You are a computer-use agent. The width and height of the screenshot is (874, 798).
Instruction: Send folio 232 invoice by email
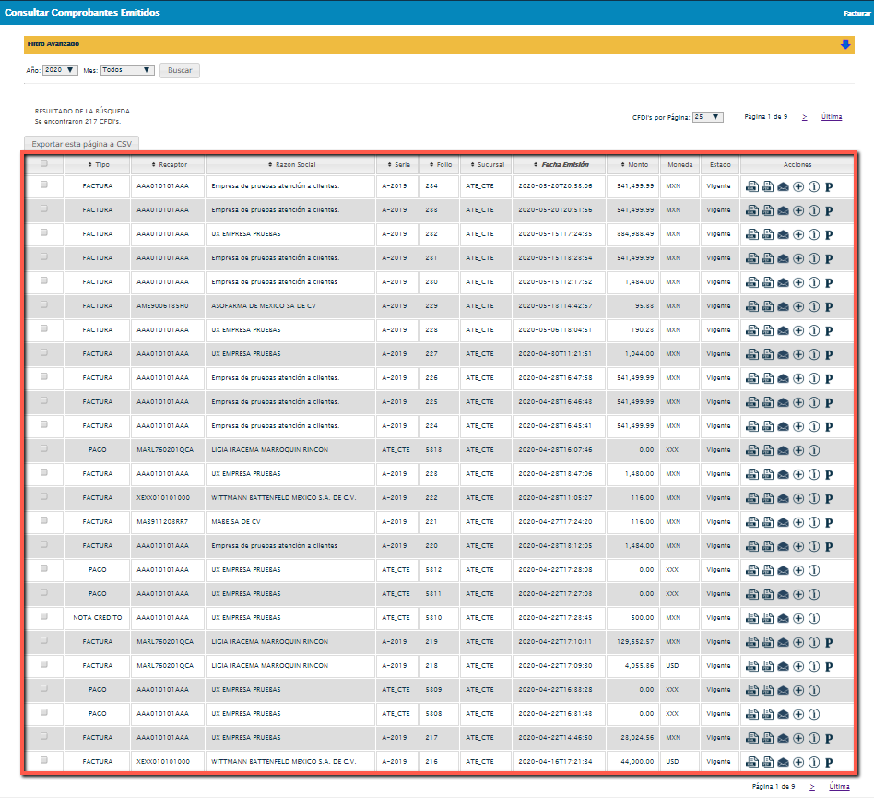(783, 234)
